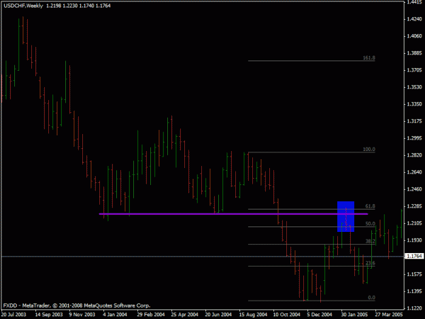Click the 1.4240 price scale value
The width and height of the screenshot is (425, 319).
coord(414,19)
